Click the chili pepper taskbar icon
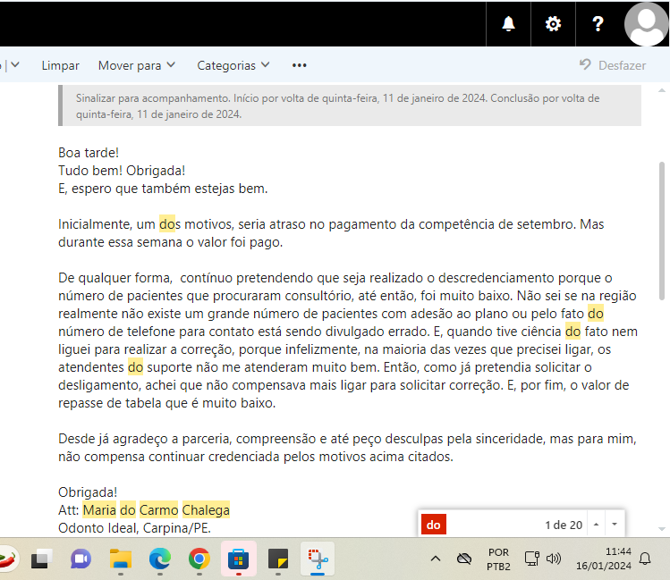 (x=8, y=559)
